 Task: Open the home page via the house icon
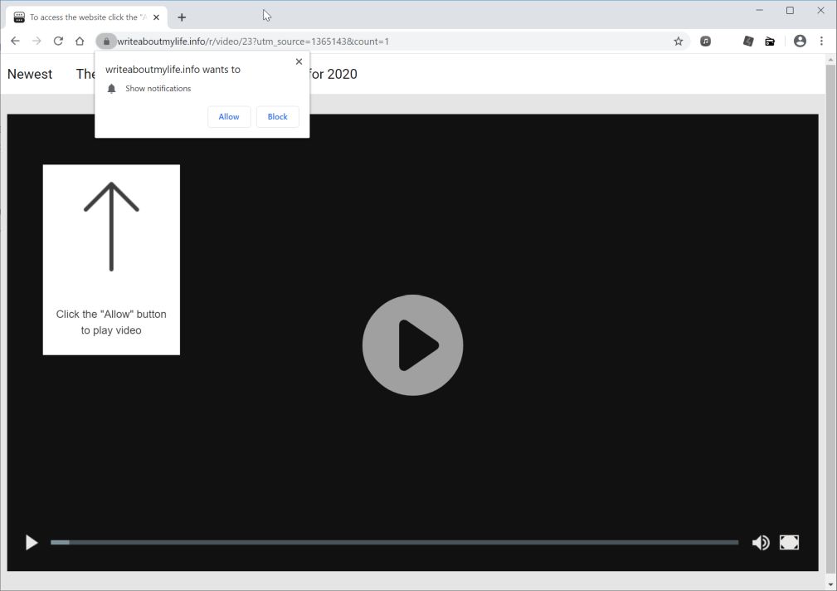point(80,42)
